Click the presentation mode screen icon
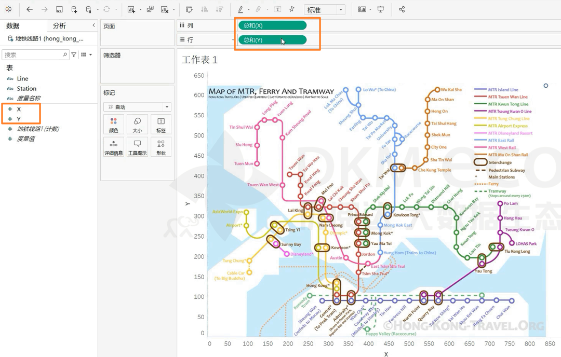Screen dimensions: 561x357 click(x=381, y=9)
